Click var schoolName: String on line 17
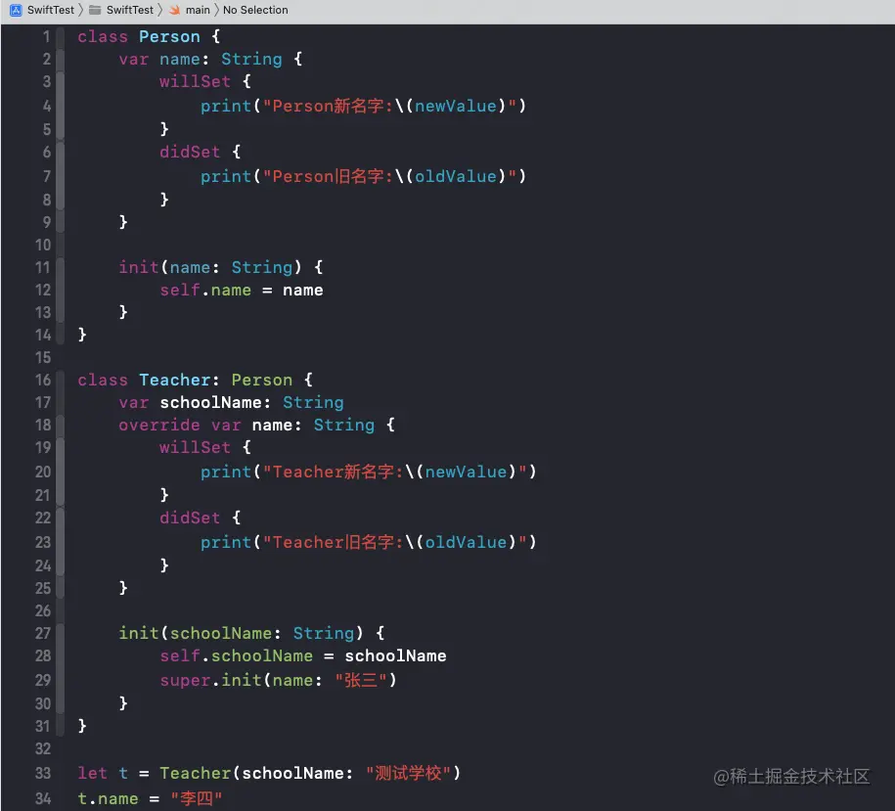The height and width of the screenshot is (811, 895). coord(231,402)
